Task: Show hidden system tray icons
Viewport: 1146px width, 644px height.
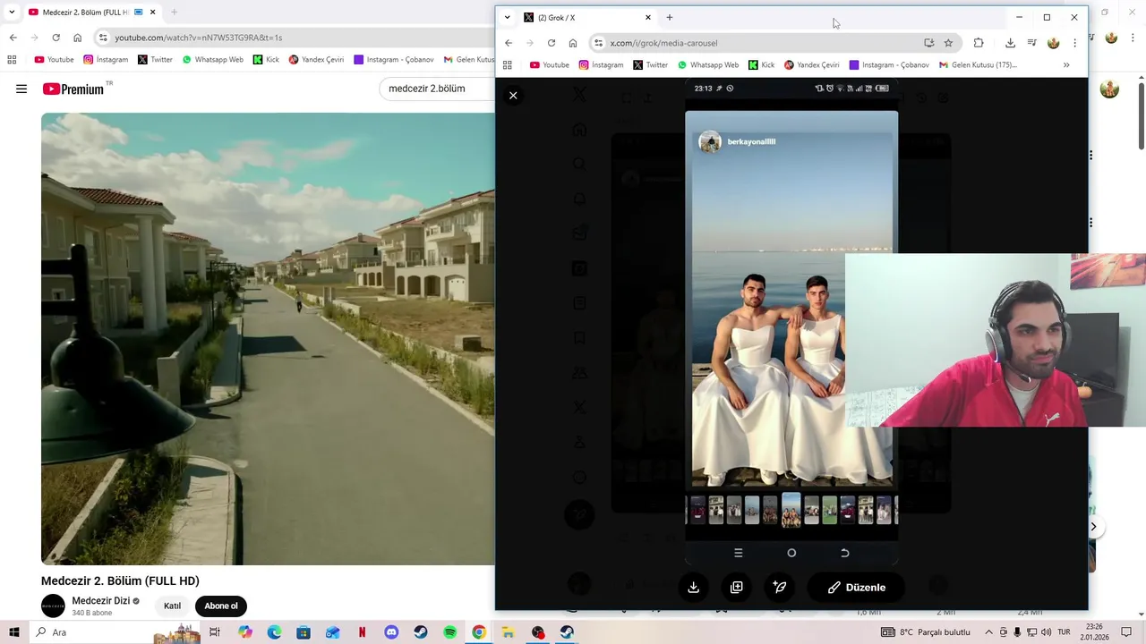Action: [988, 632]
